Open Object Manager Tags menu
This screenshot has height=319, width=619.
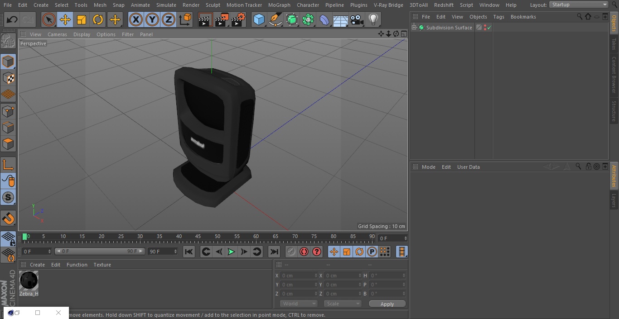(498, 17)
